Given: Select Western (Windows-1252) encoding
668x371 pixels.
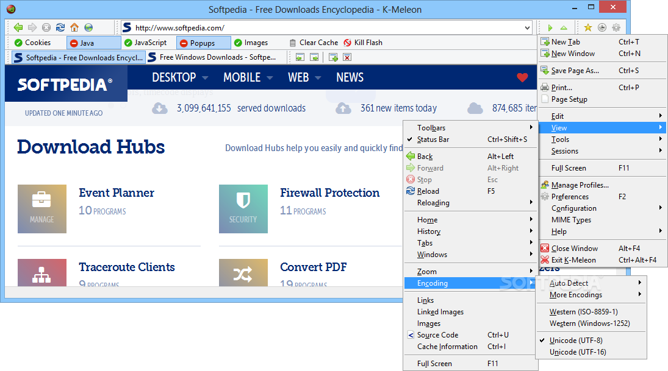Looking at the screenshot, I should pyautogui.click(x=591, y=323).
